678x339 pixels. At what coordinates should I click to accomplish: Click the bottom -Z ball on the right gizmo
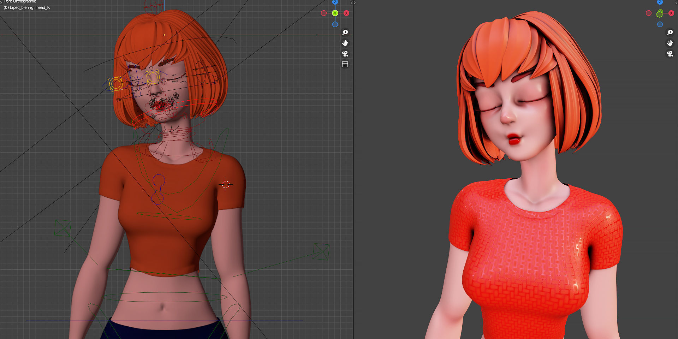(660, 24)
